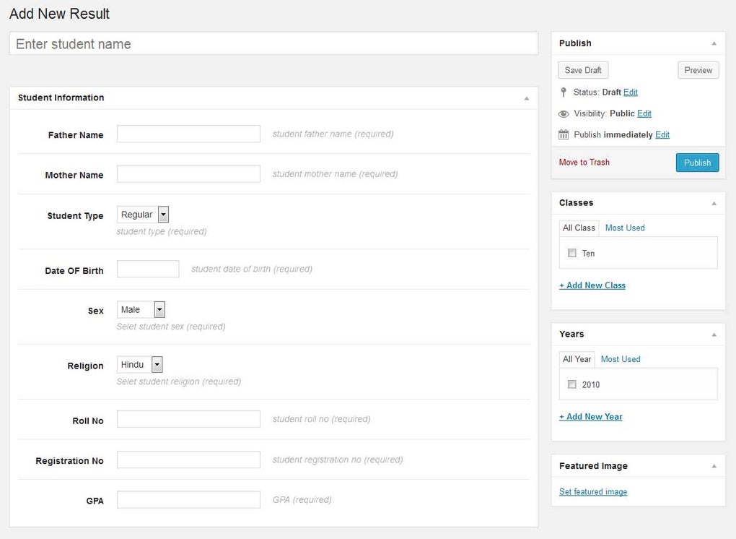Check the 2010 year checkbox
The image size is (736, 539).
[572, 384]
